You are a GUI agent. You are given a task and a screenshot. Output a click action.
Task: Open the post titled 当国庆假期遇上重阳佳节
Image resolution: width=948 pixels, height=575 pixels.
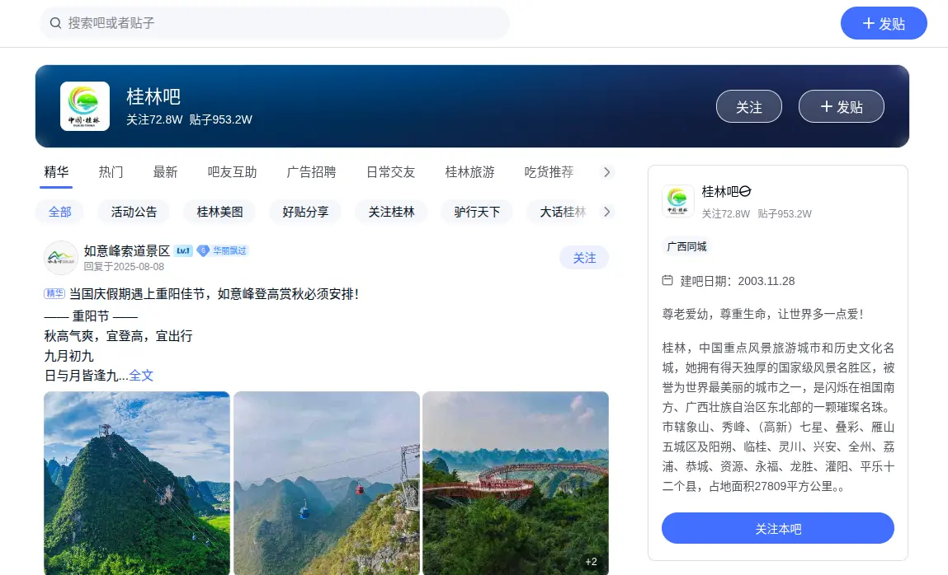point(214,294)
